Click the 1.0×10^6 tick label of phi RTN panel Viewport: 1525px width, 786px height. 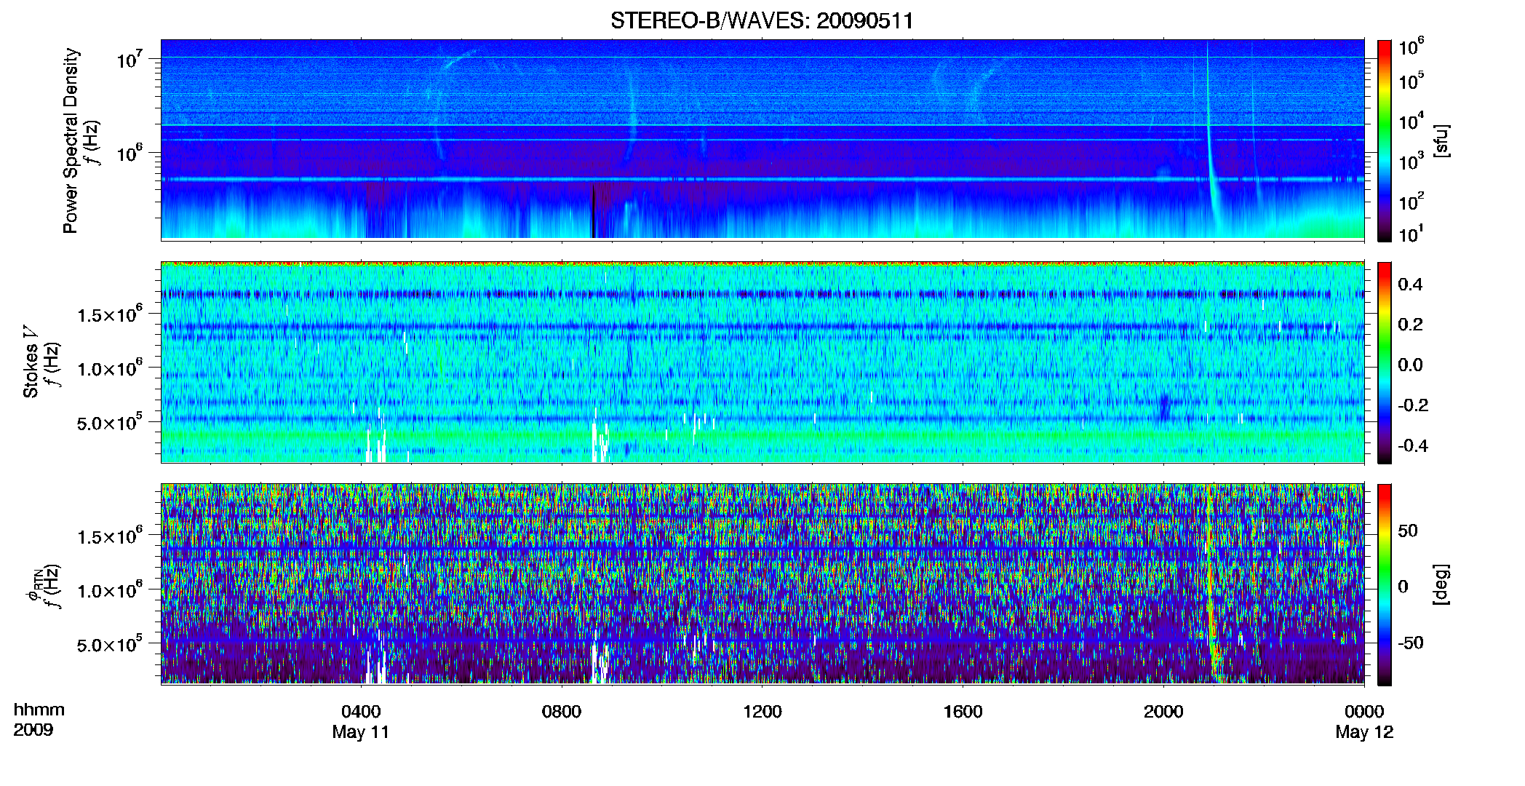[110, 590]
